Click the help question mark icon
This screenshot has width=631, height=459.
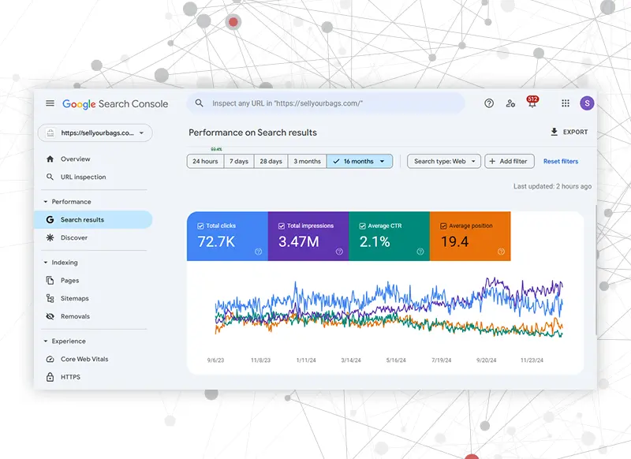click(489, 103)
